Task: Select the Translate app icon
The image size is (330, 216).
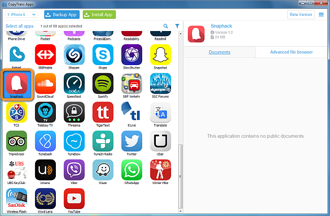Action: (x=160, y=112)
